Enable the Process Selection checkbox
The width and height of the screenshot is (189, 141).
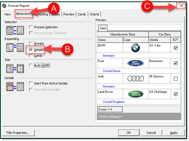click(x=31, y=27)
